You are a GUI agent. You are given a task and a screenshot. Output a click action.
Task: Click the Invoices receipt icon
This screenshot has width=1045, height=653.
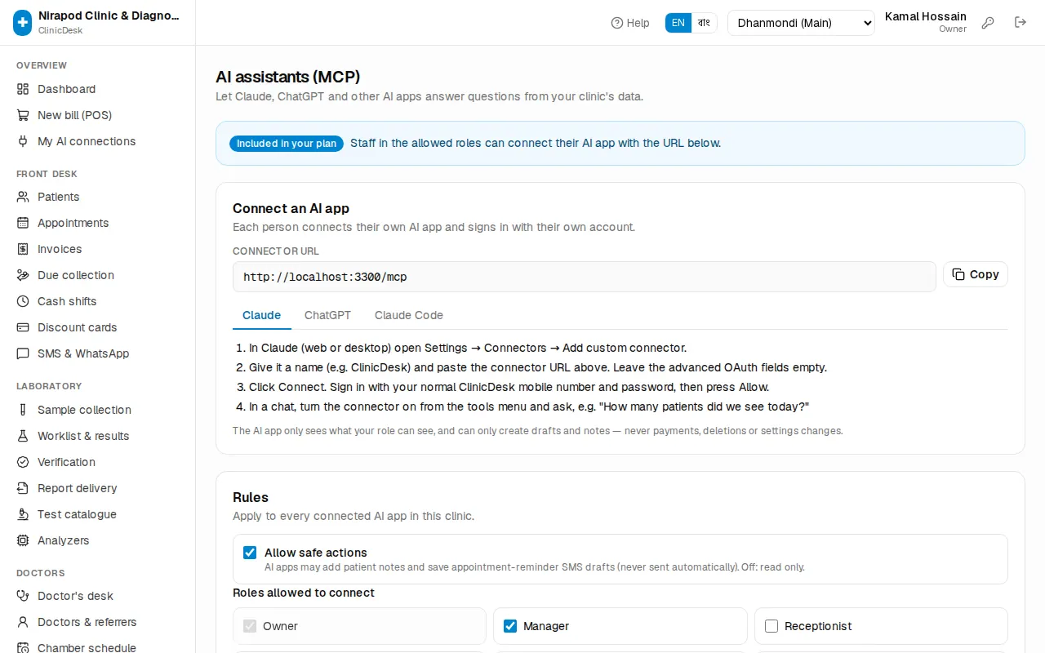(23, 249)
